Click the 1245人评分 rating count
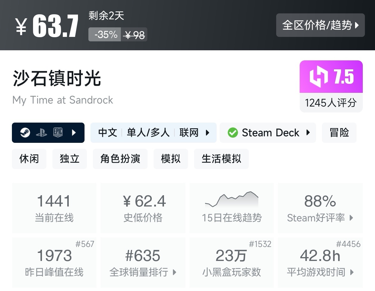This screenshot has height=291, width=375. pyautogui.click(x=331, y=103)
